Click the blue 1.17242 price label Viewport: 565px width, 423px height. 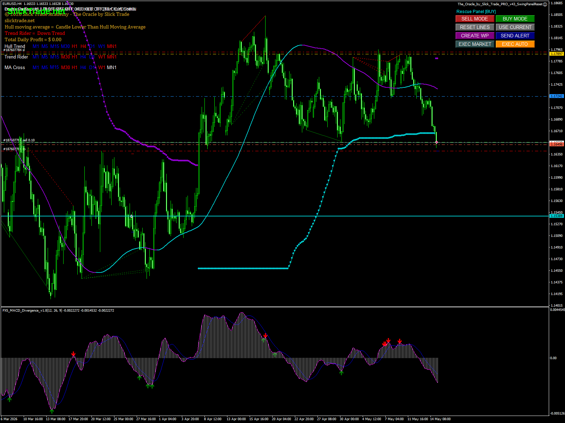(x=557, y=96)
